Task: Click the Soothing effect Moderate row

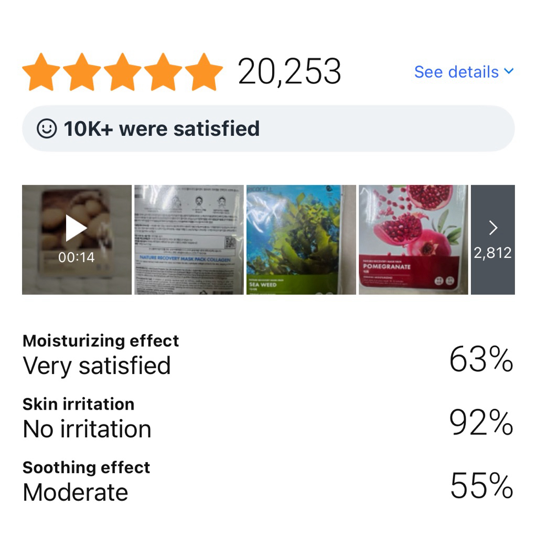Action: pos(268,482)
